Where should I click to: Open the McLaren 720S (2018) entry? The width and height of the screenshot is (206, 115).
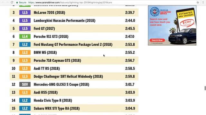click(x=49, y=12)
